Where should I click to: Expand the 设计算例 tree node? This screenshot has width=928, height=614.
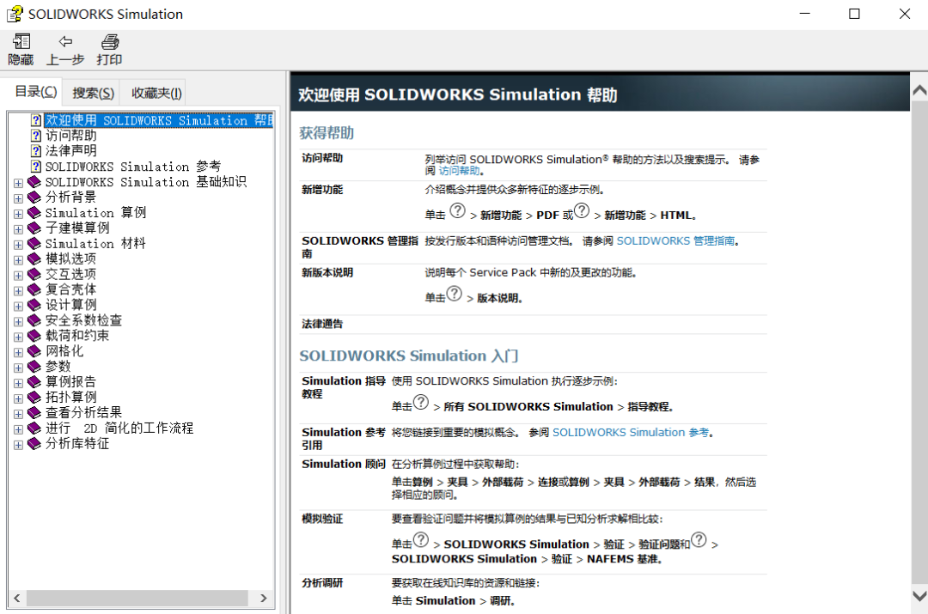click(19, 306)
